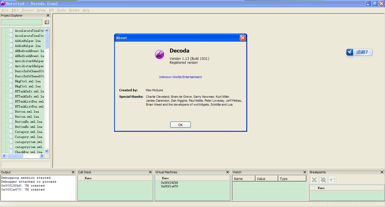Click the Type column header in Watch

pos(292,179)
